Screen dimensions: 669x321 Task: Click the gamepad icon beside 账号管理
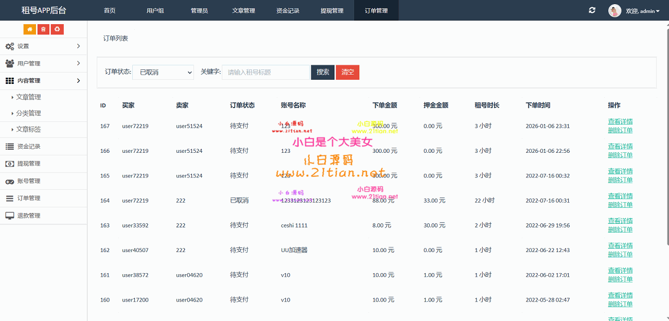click(x=10, y=181)
